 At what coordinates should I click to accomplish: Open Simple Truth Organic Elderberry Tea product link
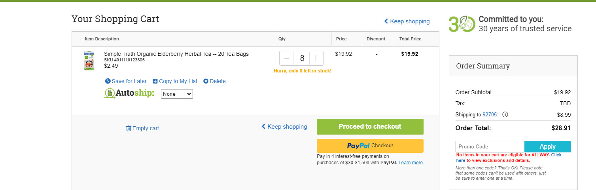tap(176, 54)
